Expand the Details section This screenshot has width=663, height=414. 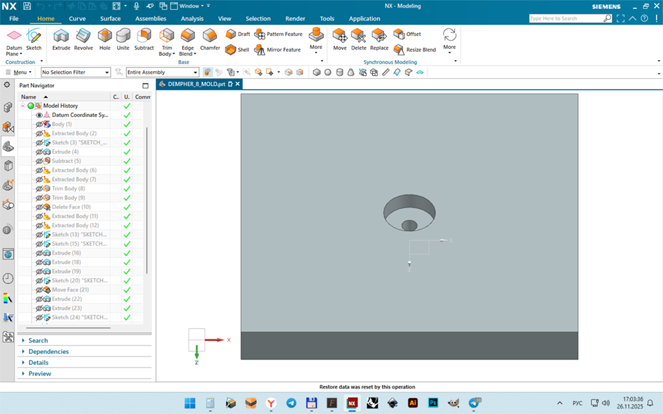click(38, 362)
